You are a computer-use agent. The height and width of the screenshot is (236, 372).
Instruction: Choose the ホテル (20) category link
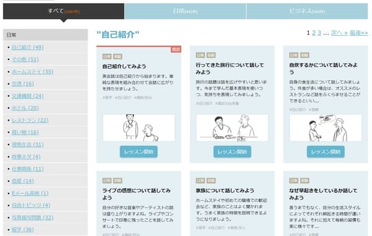pyautogui.click(x=25, y=108)
